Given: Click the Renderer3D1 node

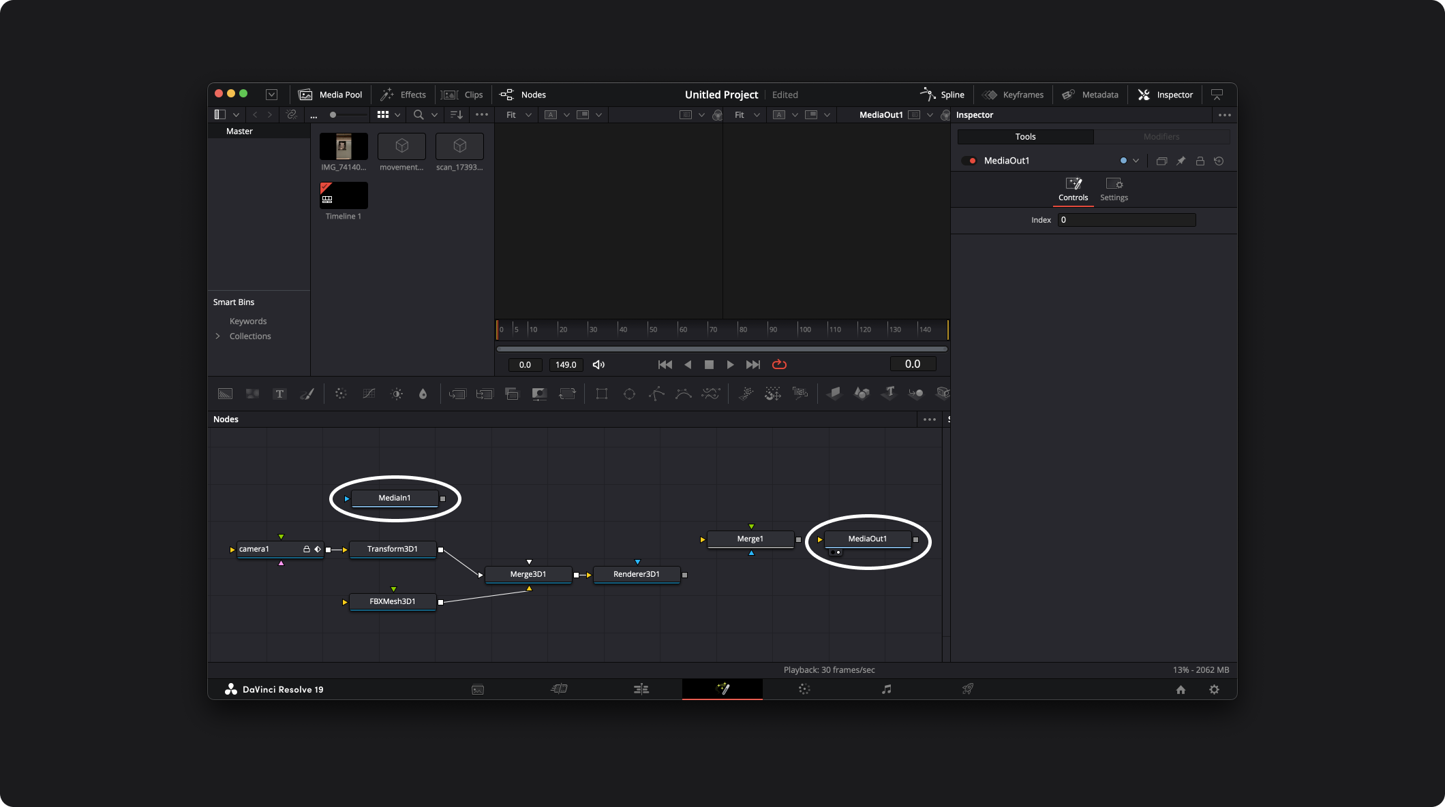Looking at the screenshot, I should 636,574.
